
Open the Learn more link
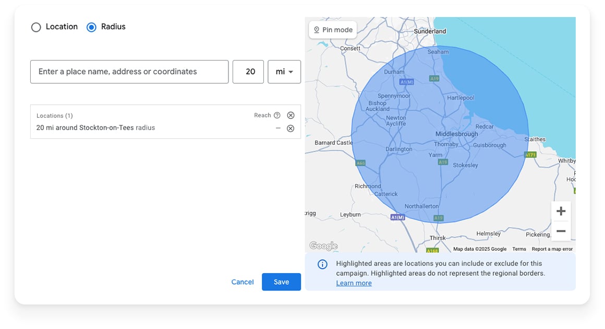(x=354, y=283)
